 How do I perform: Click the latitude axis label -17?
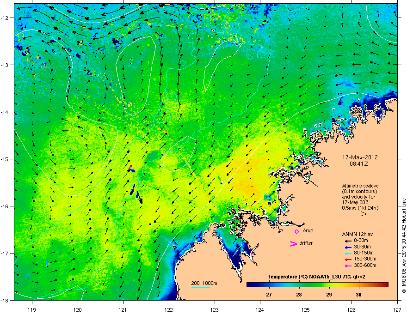coord(5,253)
